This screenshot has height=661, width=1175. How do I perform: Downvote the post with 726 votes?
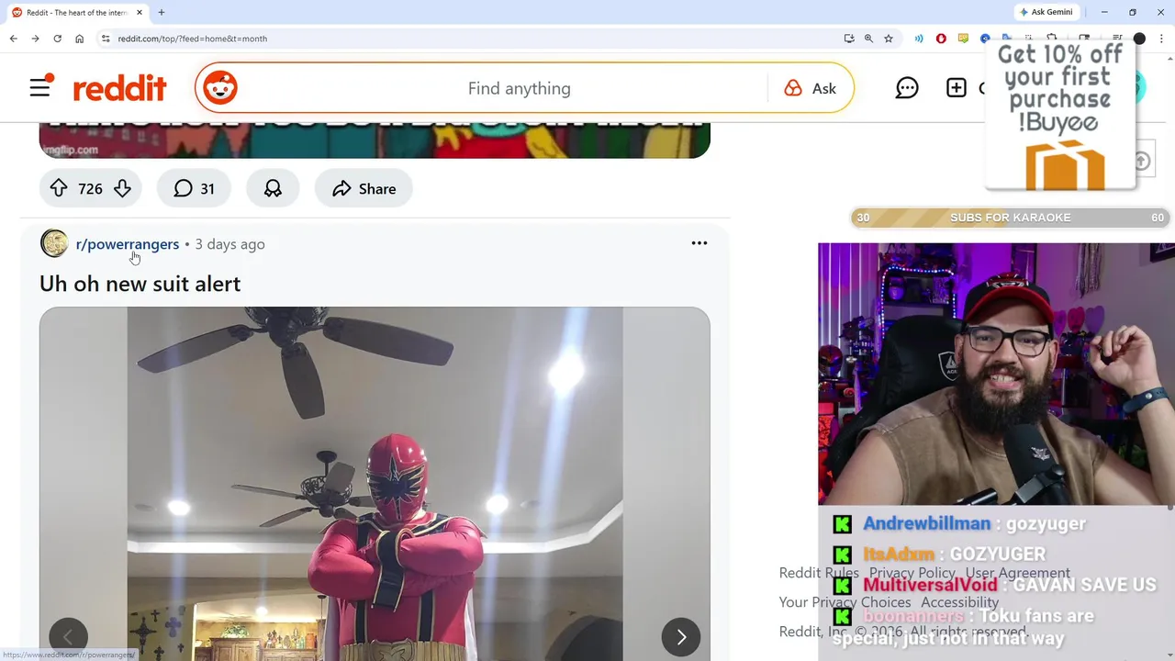coord(122,188)
